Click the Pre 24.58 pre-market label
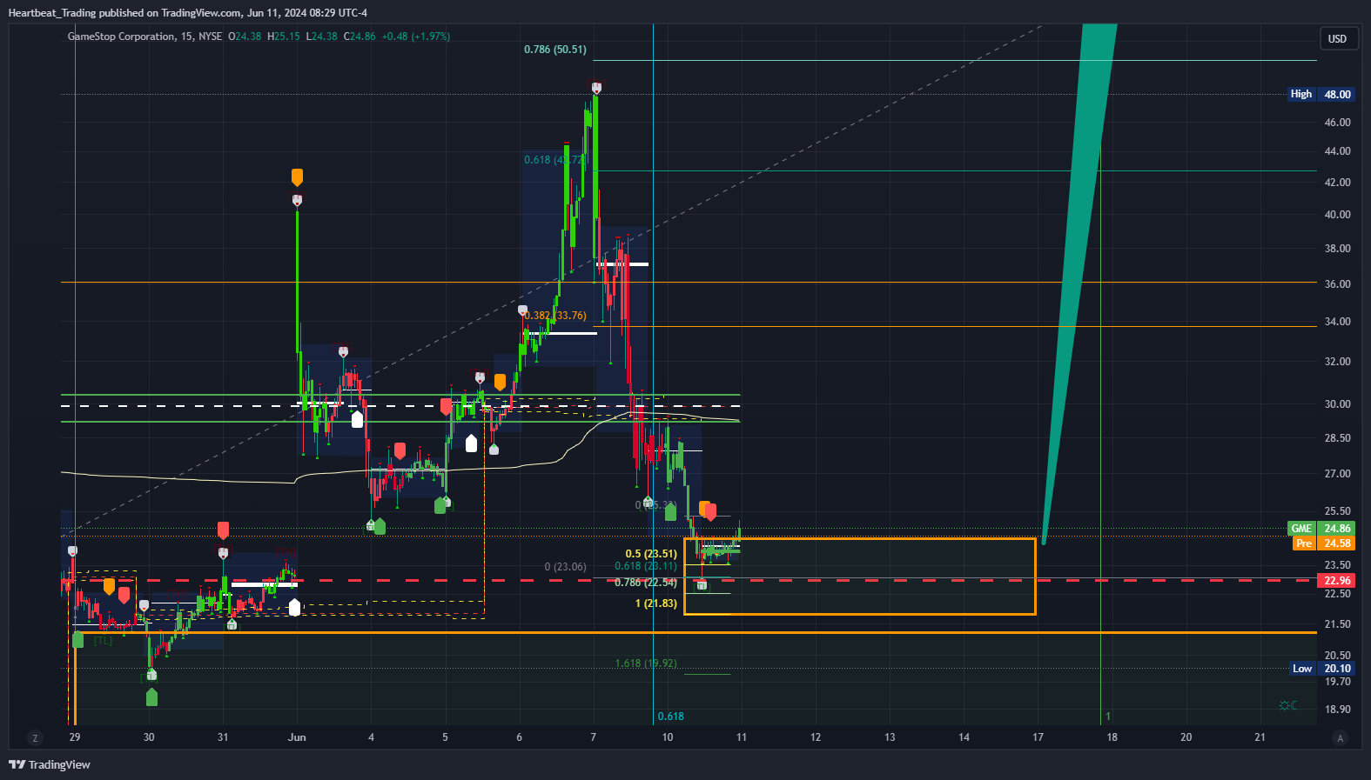This screenshot has height=780, width=1371. (x=1323, y=543)
